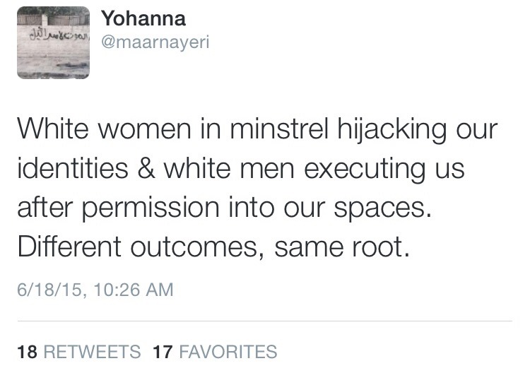This screenshot has height=373, width=530.
Task: Click the 6/18/15, 10:26 AM timestamp
Action: [x=95, y=290]
